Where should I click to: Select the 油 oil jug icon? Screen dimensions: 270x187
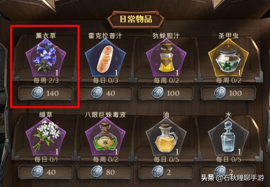click(x=166, y=136)
